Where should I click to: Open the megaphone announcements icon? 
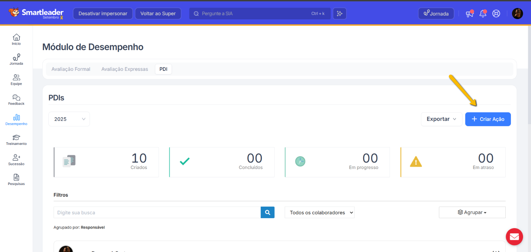(x=469, y=14)
